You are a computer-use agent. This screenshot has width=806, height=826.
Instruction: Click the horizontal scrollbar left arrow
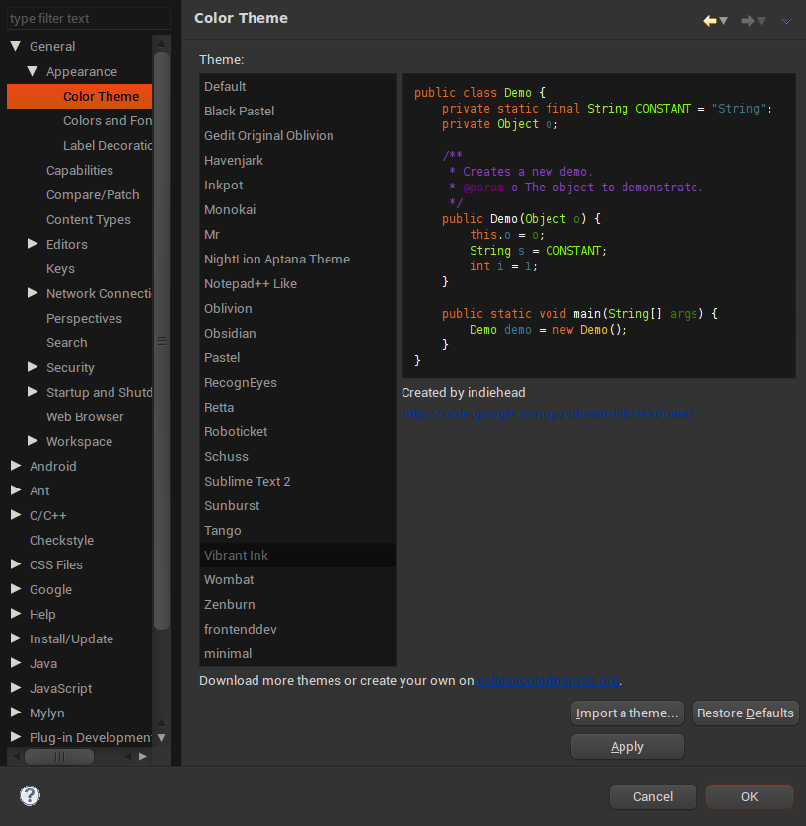tap(16, 757)
